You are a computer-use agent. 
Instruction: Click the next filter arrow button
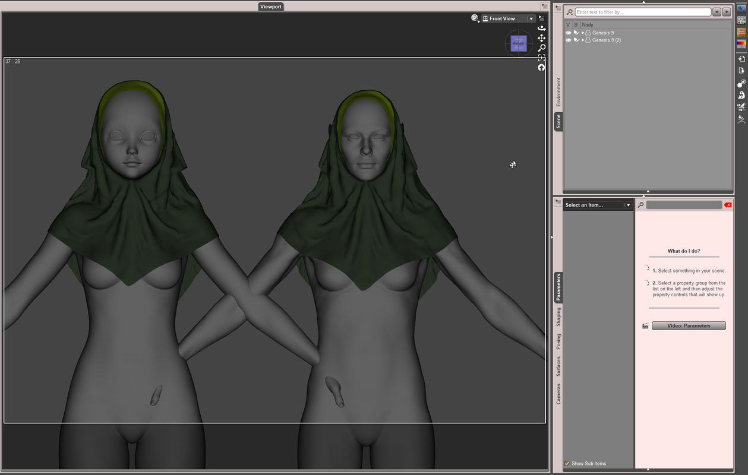tap(727, 12)
